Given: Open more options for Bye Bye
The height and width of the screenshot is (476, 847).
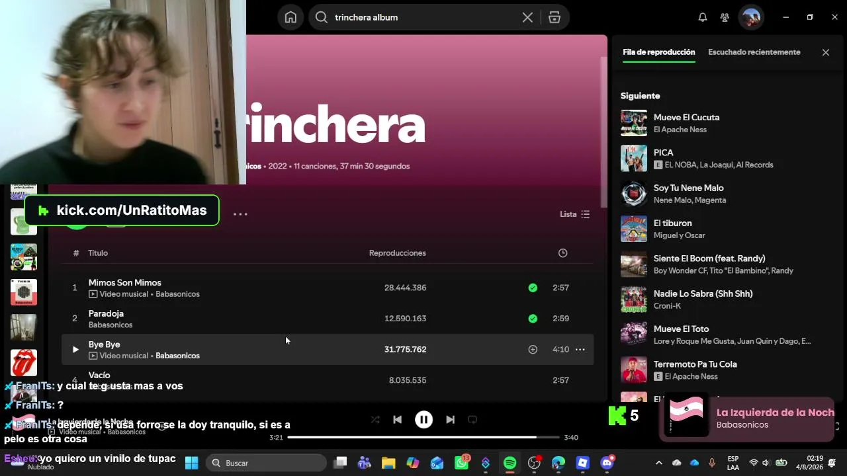Looking at the screenshot, I should [580, 349].
